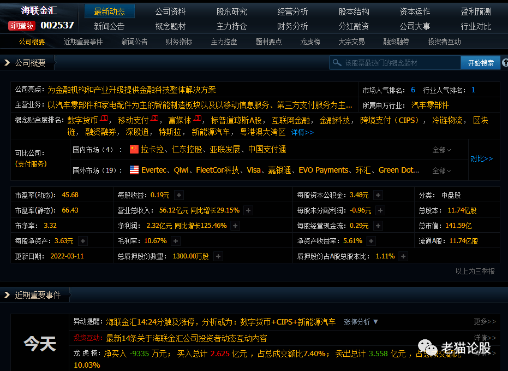Open 最新14条 investor interaction headline
This screenshot has width=508, height=371.
187,339
